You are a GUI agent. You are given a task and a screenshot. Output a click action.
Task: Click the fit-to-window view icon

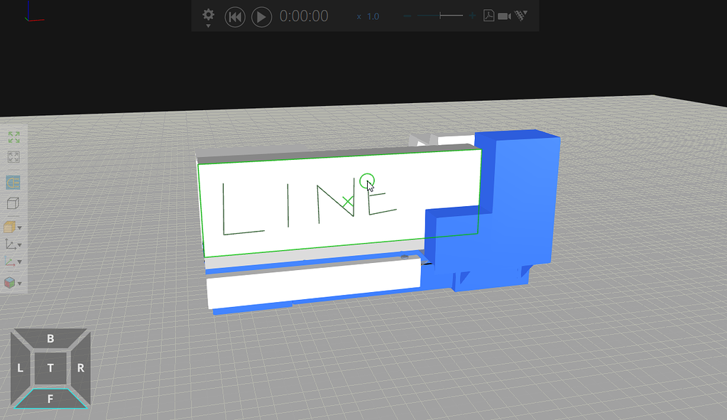12,155
